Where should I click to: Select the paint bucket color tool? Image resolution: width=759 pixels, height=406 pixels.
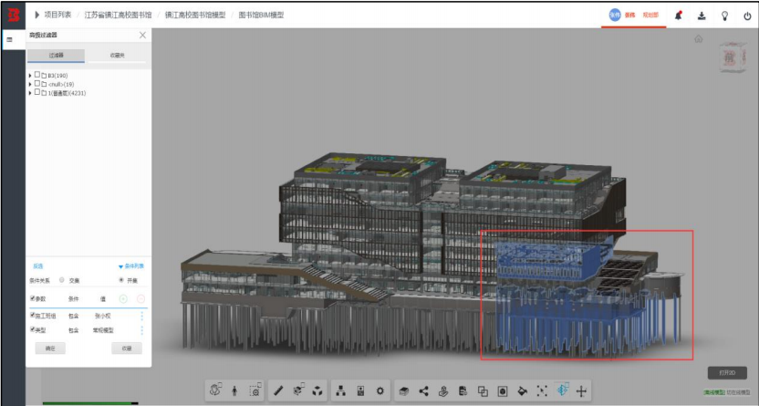[x=523, y=391]
